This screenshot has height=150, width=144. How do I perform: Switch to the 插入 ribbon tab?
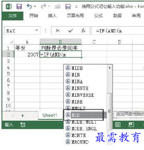[52, 16]
